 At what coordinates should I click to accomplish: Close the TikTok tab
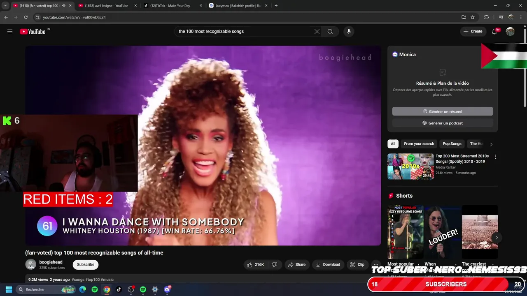(x=201, y=6)
